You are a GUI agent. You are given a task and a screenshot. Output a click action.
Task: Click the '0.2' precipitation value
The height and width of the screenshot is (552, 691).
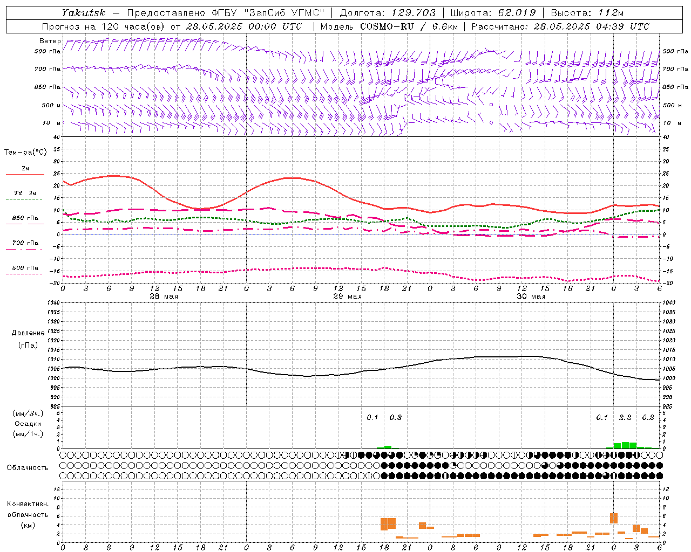pos(648,417)
